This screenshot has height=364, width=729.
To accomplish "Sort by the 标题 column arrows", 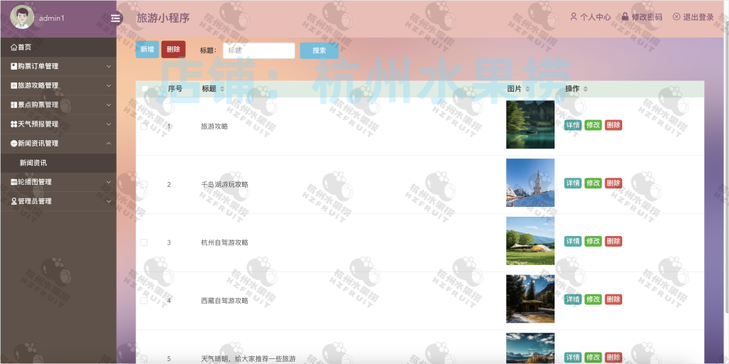I will tap(222, 89).
